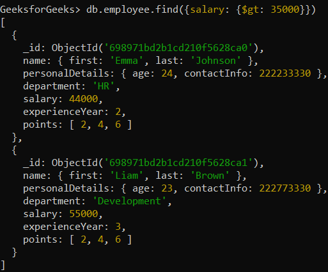Click experienceYear value 3
Viewport: 328px width, 272px height.
[118, 227]
